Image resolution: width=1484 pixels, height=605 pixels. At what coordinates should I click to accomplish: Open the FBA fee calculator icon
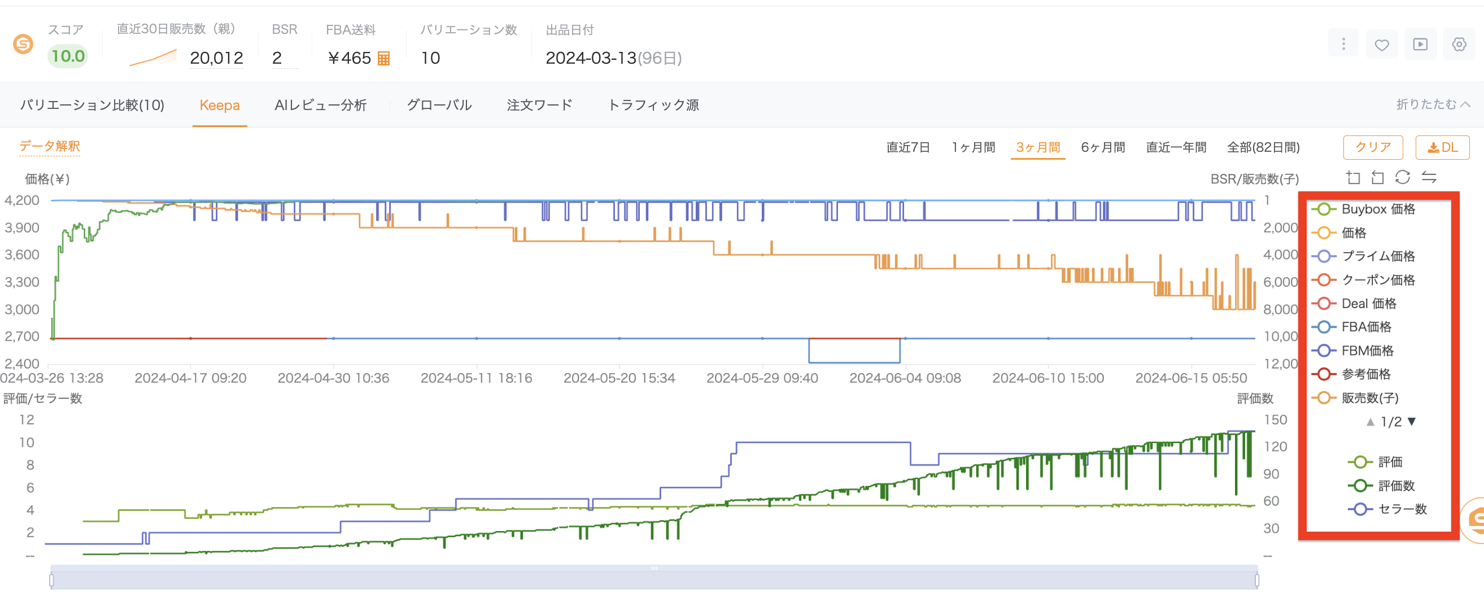tap(383, 58)
